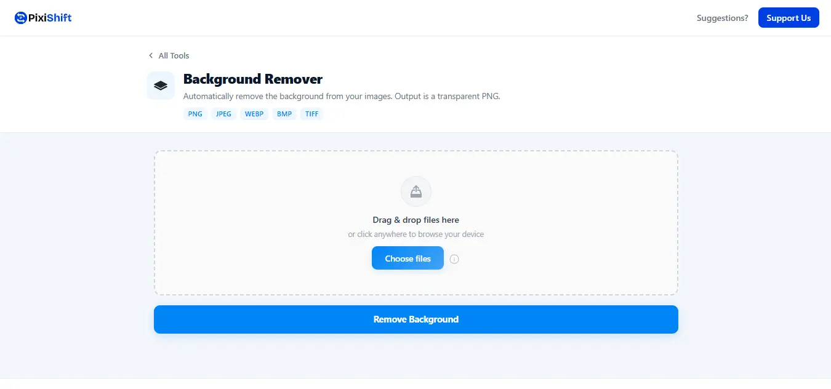Click the Background Remover heading

click(x=253, y=79)
